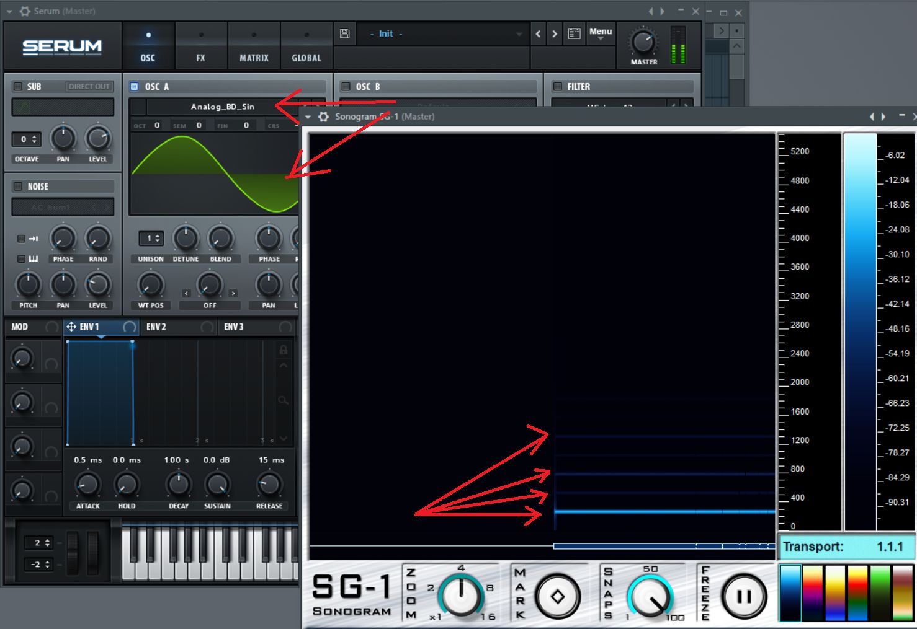Click the next arrow on AC hum1 noise sample
The width and height of the screenshot is (917, 629).
click(x=107, y=207)
